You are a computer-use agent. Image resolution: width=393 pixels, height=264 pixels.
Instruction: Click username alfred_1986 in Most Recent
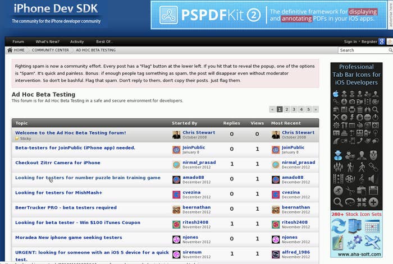pyautogui.click(x=296, y=252)
